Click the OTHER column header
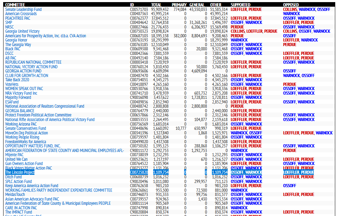 click(x=215, y=5)
